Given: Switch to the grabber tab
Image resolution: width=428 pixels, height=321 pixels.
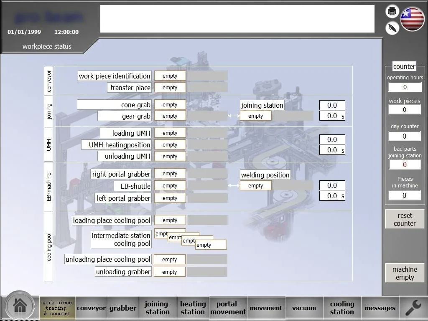Looking at the screenshot, I should click(x=123, y=308).
